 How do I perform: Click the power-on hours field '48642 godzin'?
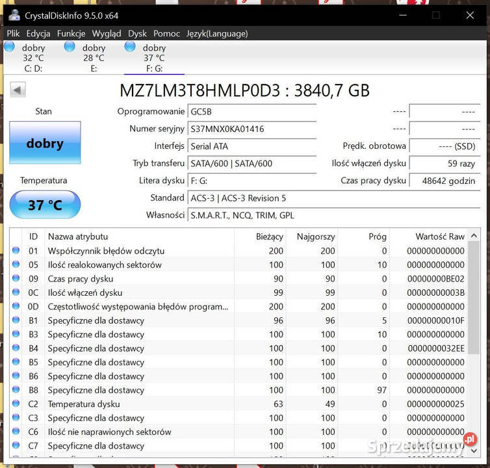tap(445, 181)
